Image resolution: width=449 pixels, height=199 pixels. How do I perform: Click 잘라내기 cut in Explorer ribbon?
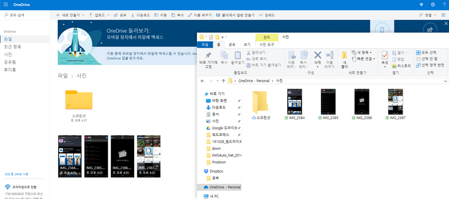[x=256, y=52]
